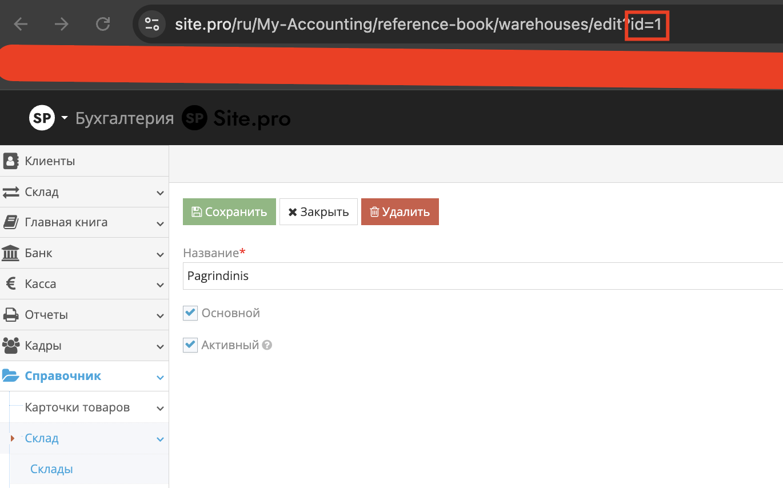
Task: Uncheck the Основной checkbox
Action: [190, 313]
